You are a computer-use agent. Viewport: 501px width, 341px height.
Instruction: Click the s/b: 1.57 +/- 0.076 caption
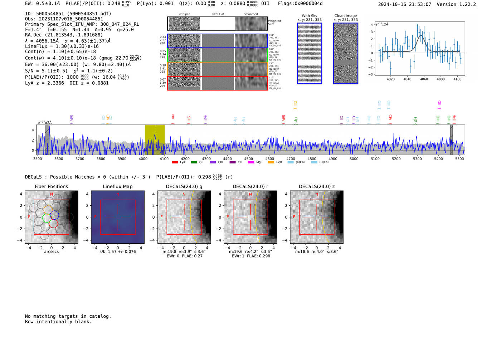(118, 252)
